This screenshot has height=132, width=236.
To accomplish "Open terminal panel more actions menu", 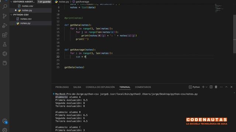I will tap(221, 87).
